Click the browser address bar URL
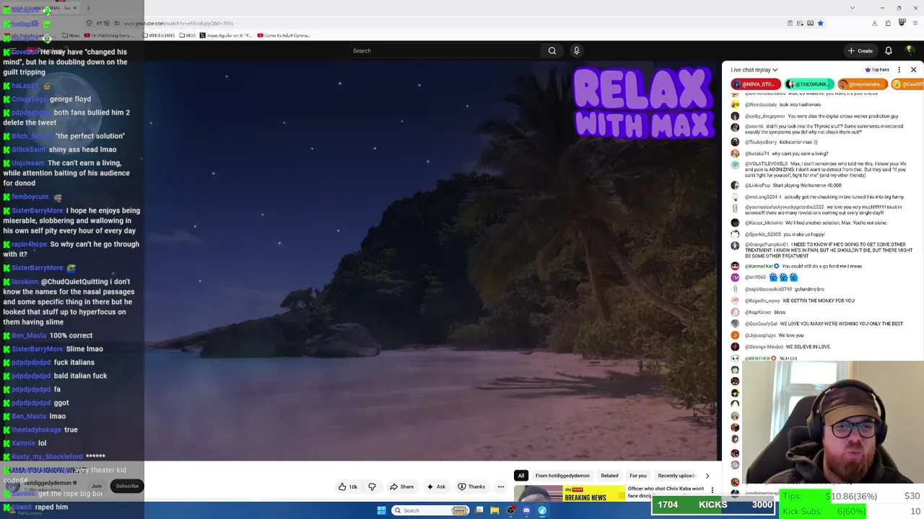This screenshot has height=519, width=924. click(178, 23)
